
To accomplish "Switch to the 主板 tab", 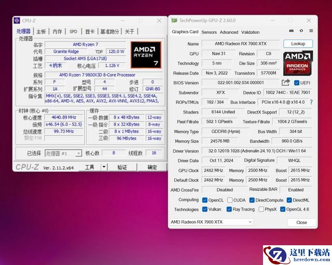I will click(x=41, y=32).
